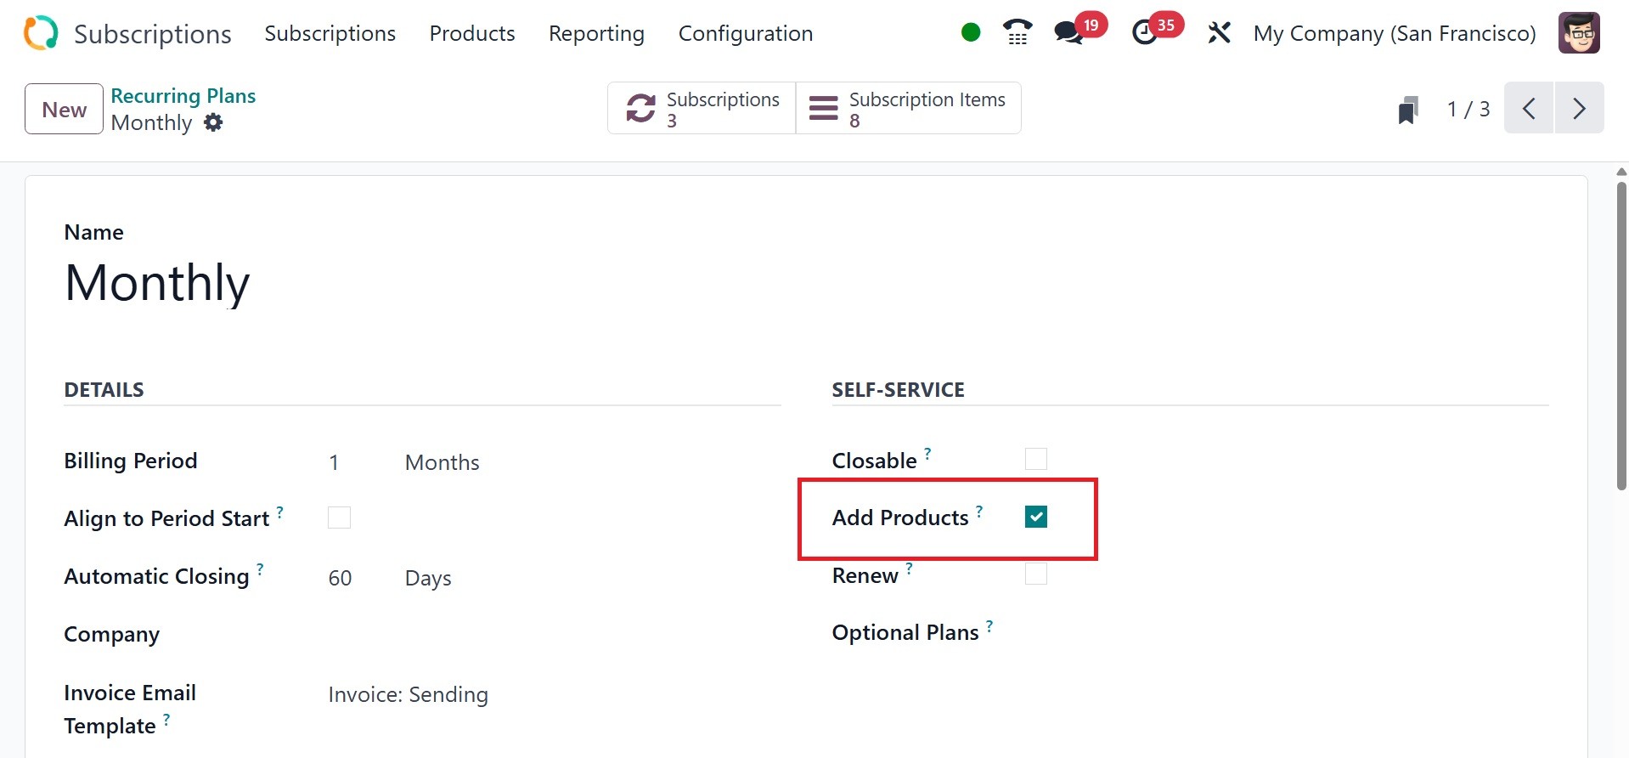Open the Configuration menu
This screenshot has width=1629, height=758.
[745, 33]
